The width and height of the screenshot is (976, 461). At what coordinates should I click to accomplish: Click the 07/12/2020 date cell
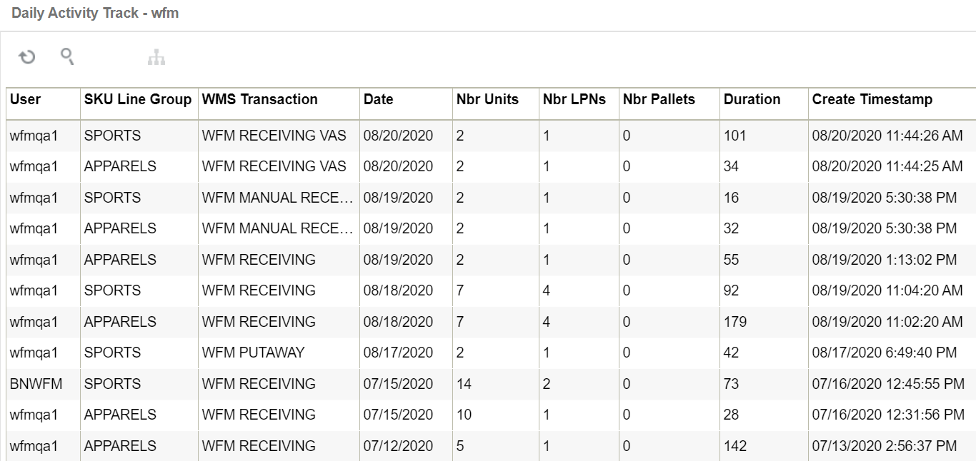[398, 446]
